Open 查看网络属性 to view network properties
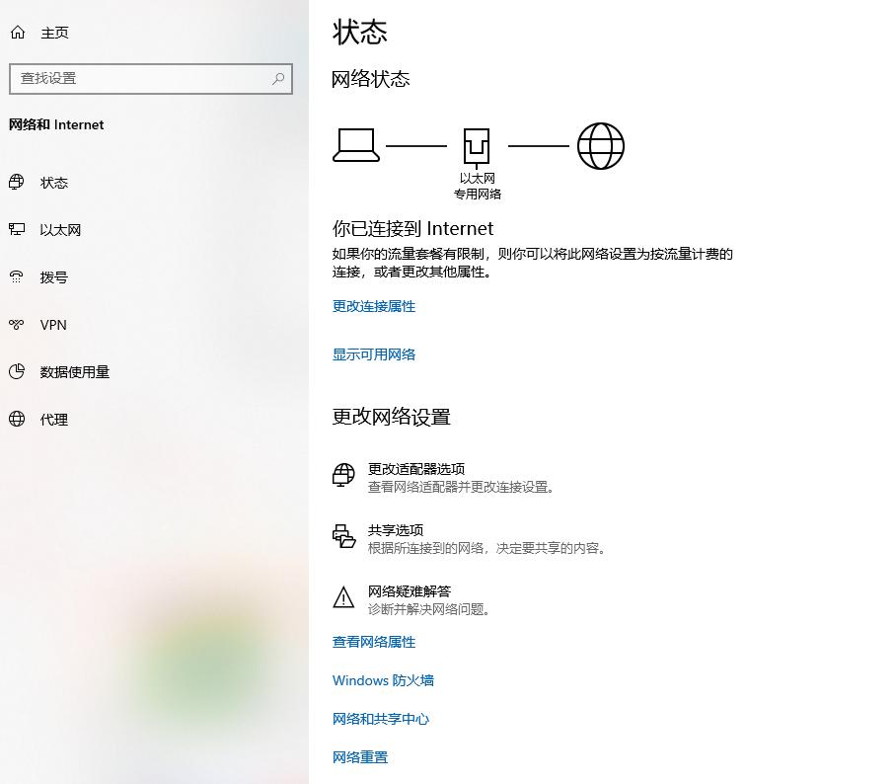This screenshot has height=784, width=896. pyautogui.click(x=374, y=642)
